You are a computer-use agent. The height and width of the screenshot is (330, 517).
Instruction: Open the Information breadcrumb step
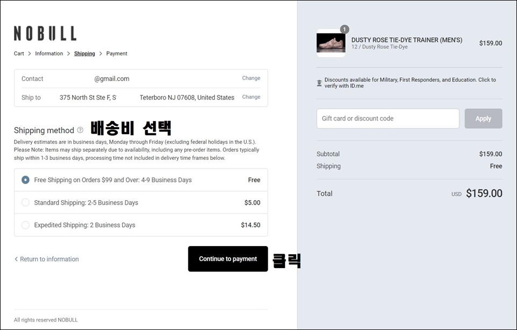(x=49, y=53)
